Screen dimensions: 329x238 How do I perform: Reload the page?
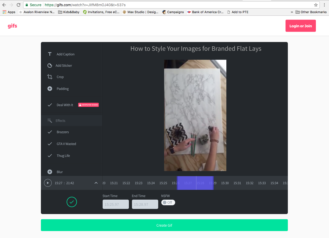[x=19, y=5]
